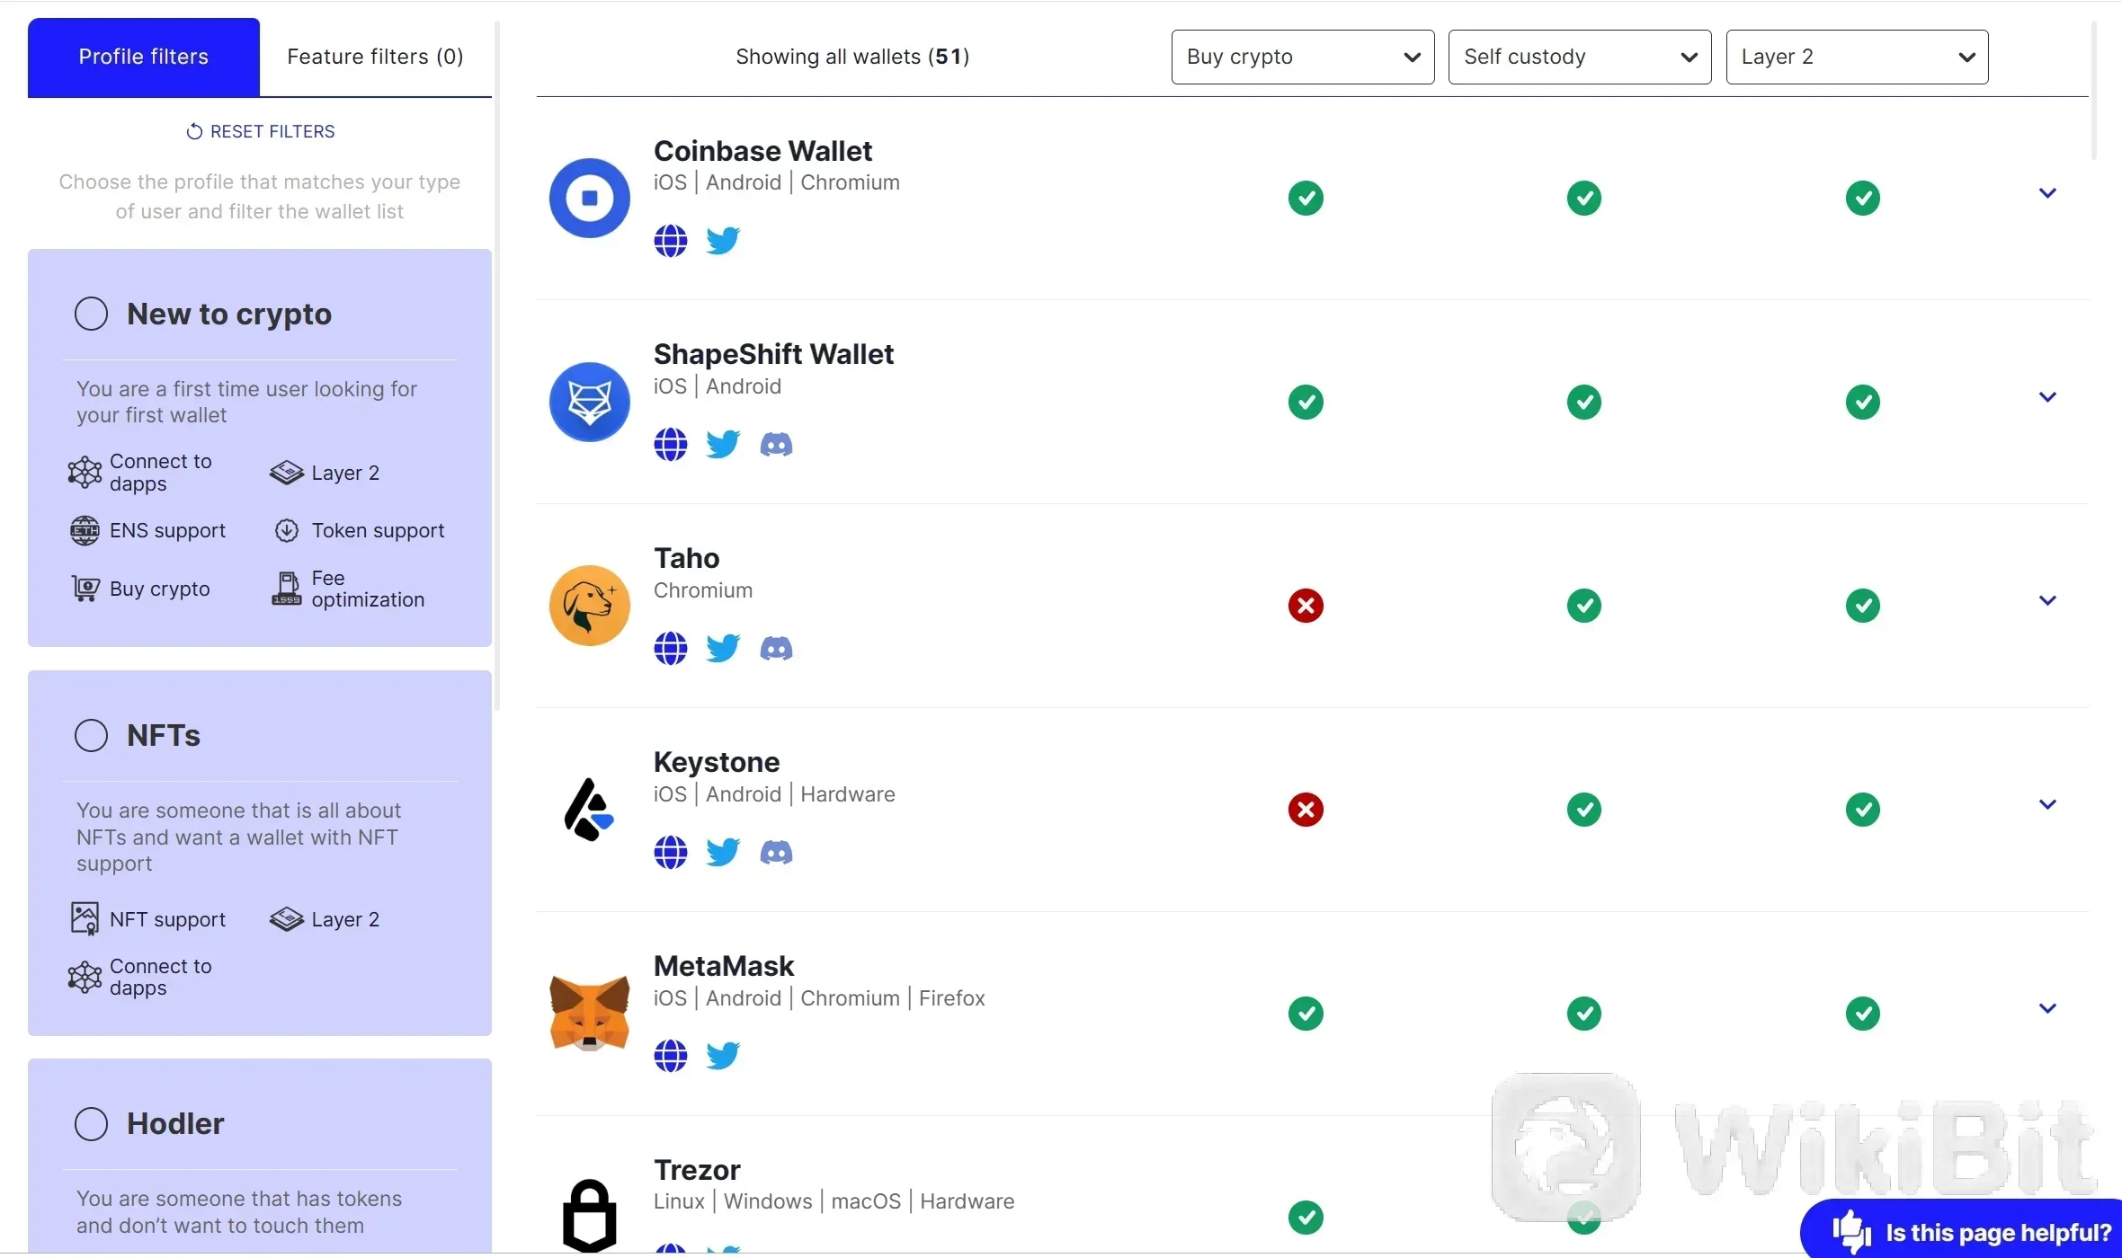This screenshot has width=2122, height=1258.
Task: Click Taho's red Buy crypto cross icon
Action: point(1306,607)
